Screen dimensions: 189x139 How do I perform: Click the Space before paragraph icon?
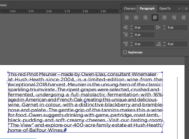tap(125, 44)
